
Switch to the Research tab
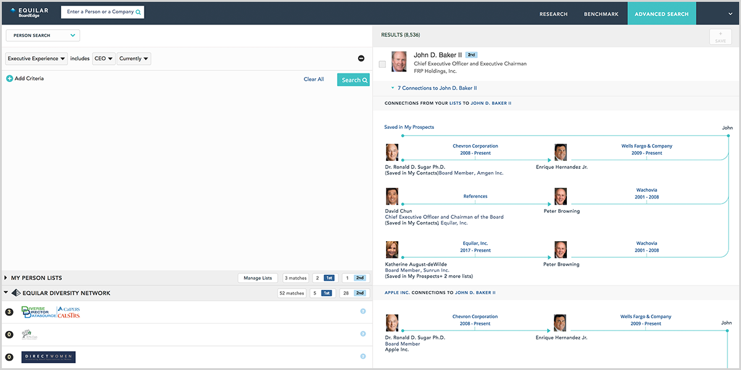(x=553, y=14)
